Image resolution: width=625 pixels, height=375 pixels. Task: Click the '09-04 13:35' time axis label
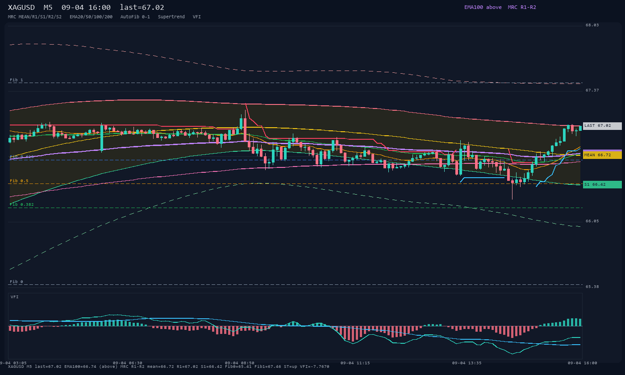467,363
